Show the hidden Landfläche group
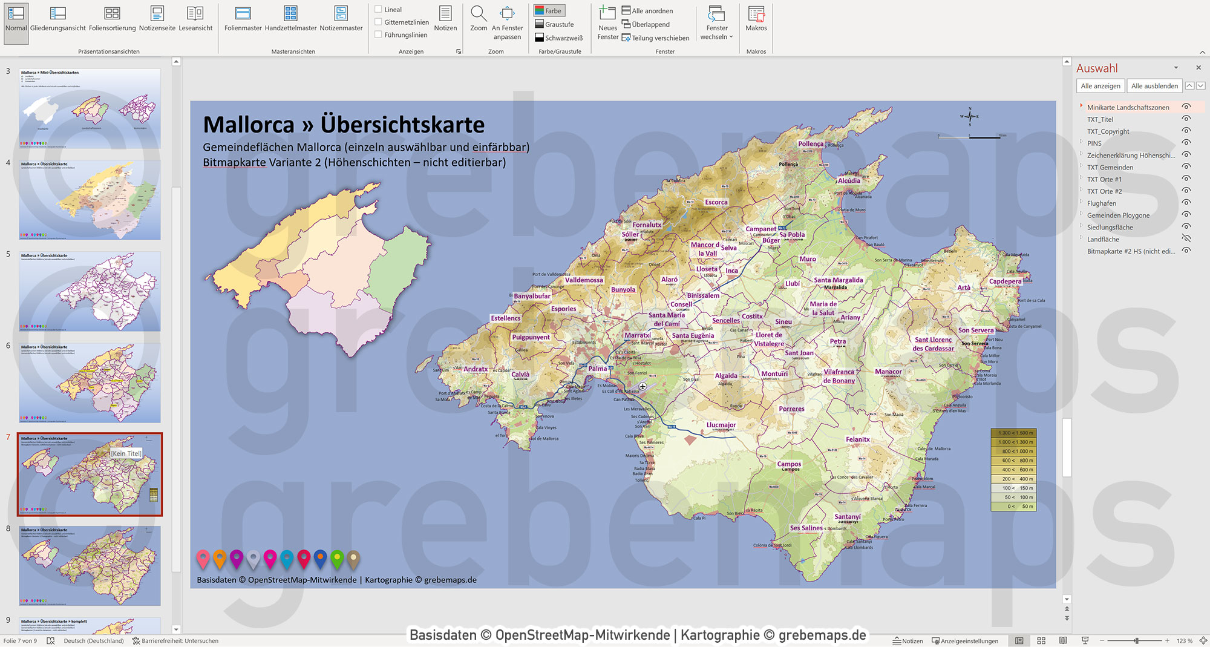The image size is (1210, 647). [1186, 239]
